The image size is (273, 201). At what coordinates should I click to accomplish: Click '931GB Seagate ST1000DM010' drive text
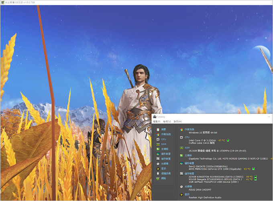pos(215,179)
